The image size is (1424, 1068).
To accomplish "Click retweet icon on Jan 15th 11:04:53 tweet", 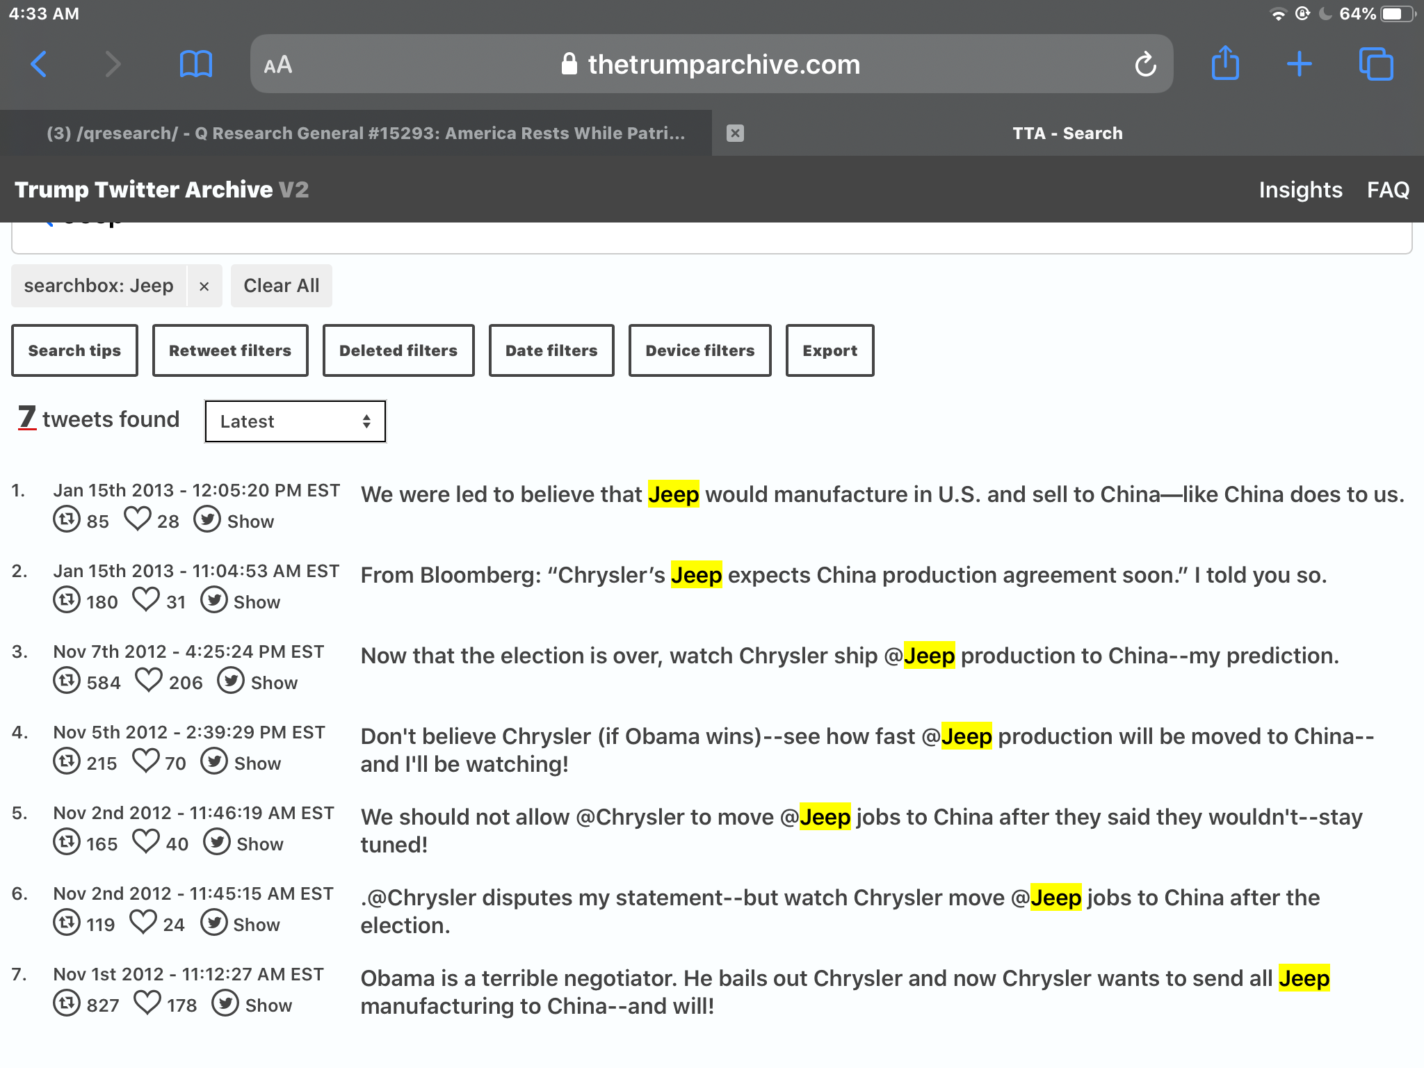I will 67,600.
